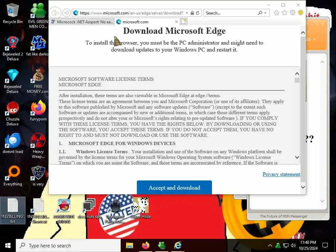Open the search provider dropdown arrow
The height and width of the screenshot is (252, 336).
pos(265,13)
